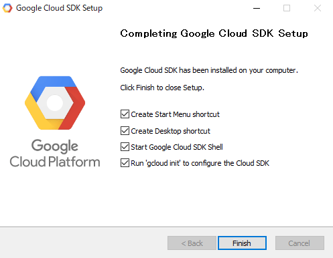333x258 pixels.
Task: Click the Cancel button
Action: click(x=299, y=243)
